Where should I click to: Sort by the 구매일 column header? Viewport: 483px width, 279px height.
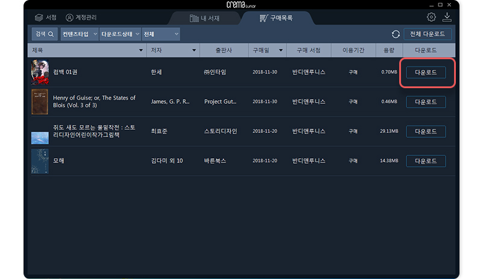(262, 50)
